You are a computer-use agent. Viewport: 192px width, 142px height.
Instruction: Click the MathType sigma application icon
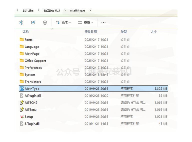point(22,88)
